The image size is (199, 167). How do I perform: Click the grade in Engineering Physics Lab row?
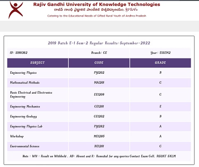160,126
